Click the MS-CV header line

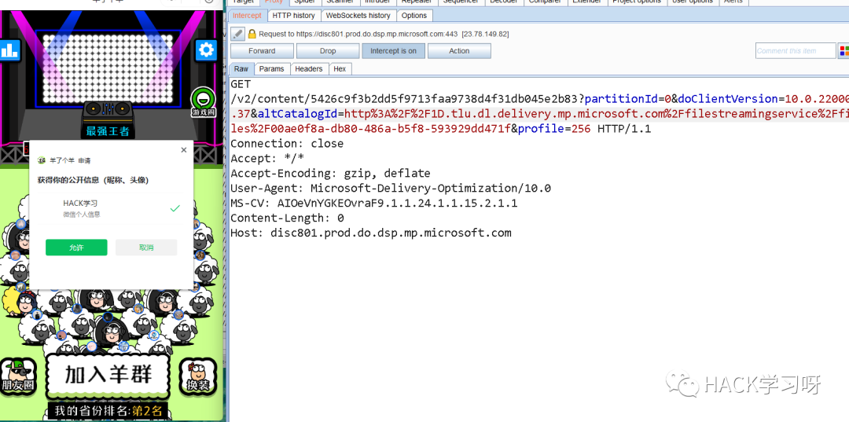tap(374, 204)
